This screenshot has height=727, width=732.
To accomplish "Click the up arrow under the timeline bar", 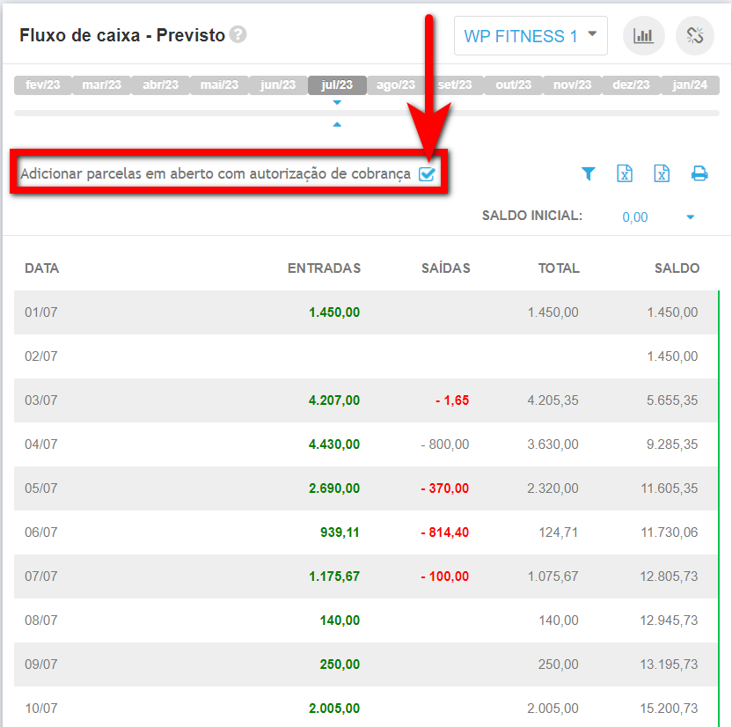I will pyautogui.click(x=337, y=125).
